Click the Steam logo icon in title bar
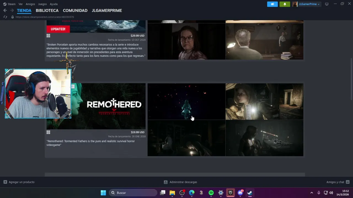Viewport: 353px width, 198px height. tap(5, 4)
